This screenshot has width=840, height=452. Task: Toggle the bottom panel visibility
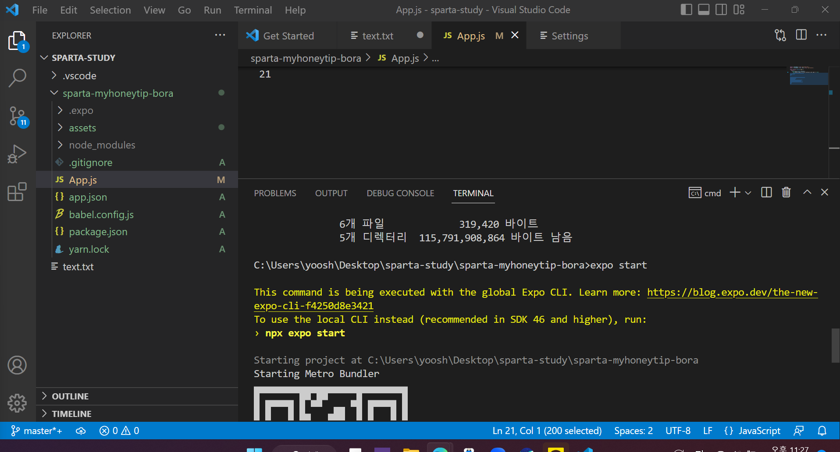[x=704, y=10]
